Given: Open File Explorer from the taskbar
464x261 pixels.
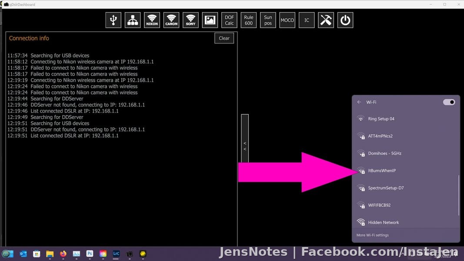Looking at the screenshot, I should (50, 254).
